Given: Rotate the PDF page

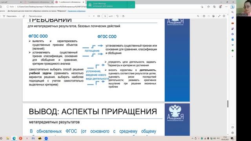Looking at the screenshot, I should click(x=117, y=16).
